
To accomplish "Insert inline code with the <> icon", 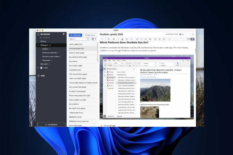I will click(142, 39).
